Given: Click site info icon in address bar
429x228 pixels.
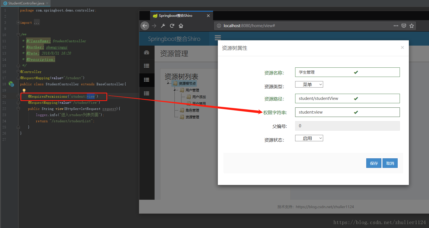Looking at the screenshot, I should pyautogui.click(x=219, y=26).
